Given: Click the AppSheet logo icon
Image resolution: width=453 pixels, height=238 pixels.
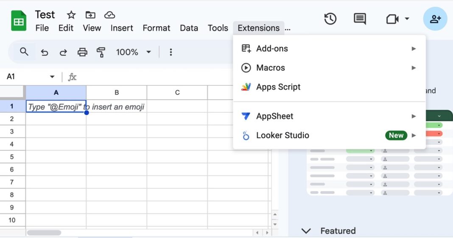Looking at the screenshot, I should click(246, 116).
